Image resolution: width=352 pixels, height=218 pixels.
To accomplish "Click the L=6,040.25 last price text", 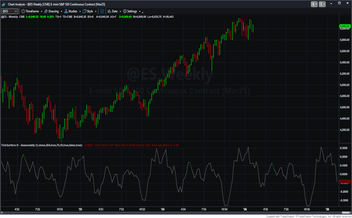I will click(32, 17).
